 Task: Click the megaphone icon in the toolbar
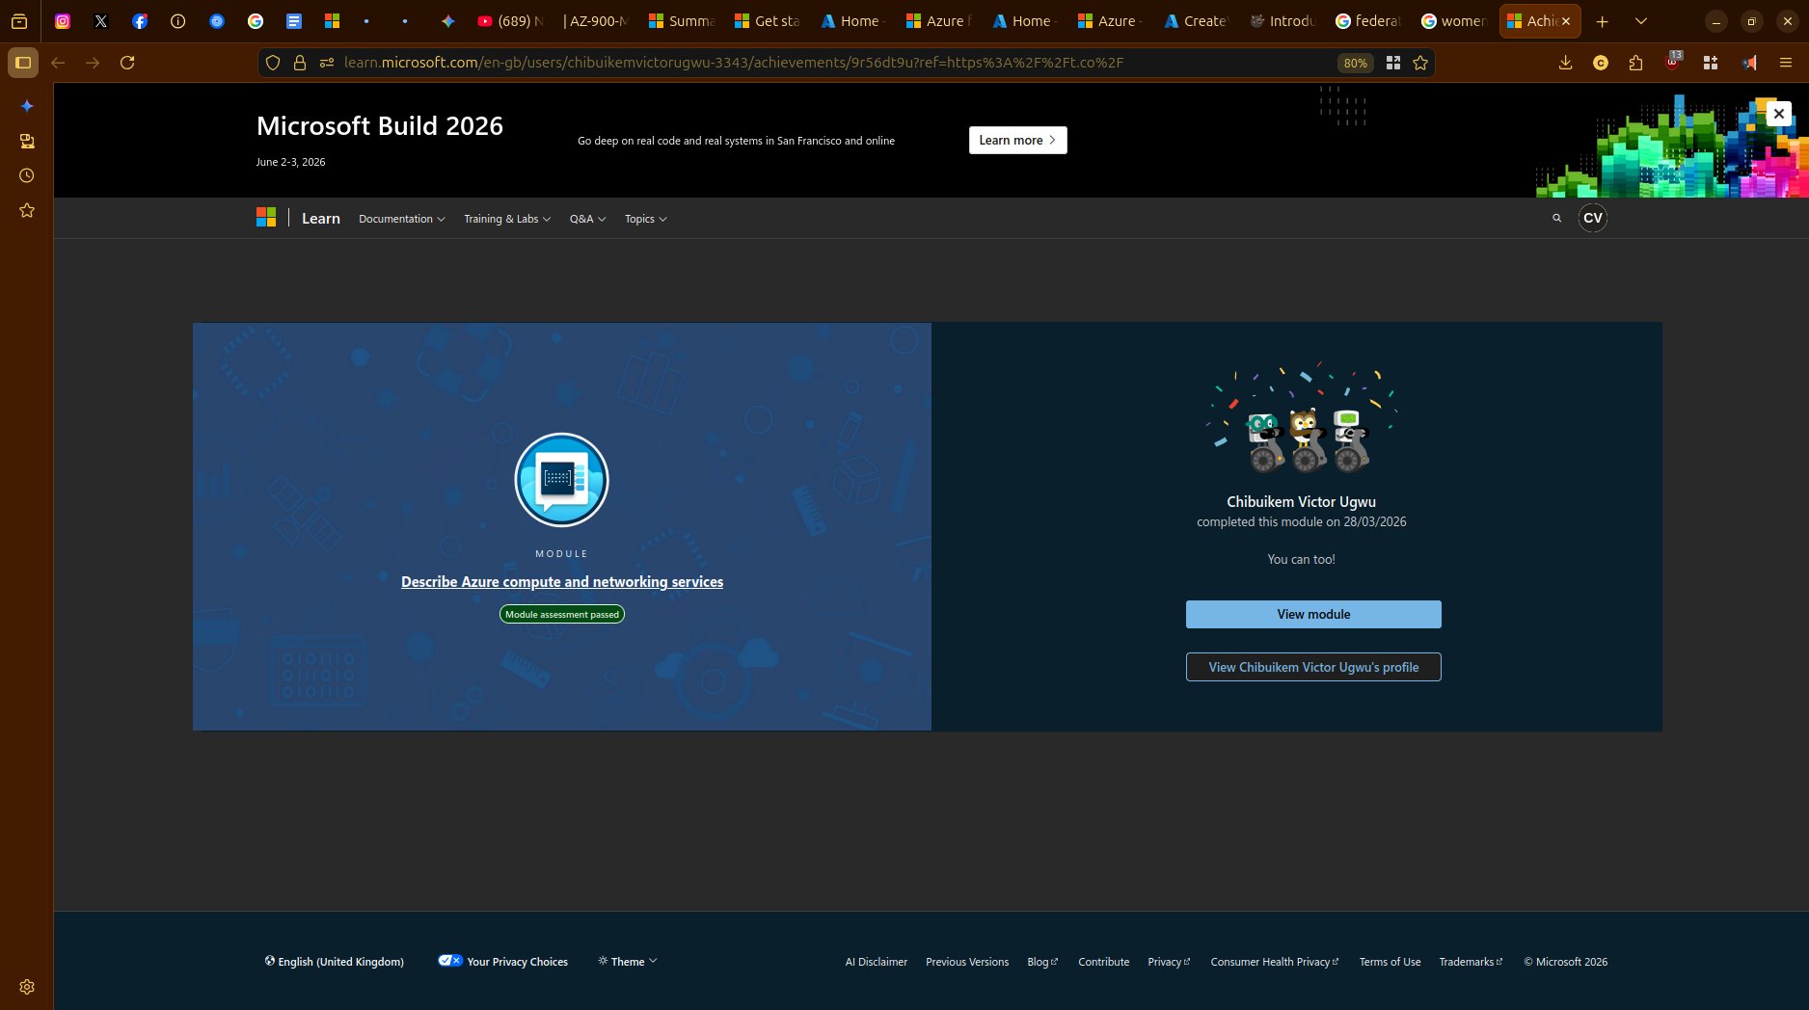point(1748,63)
